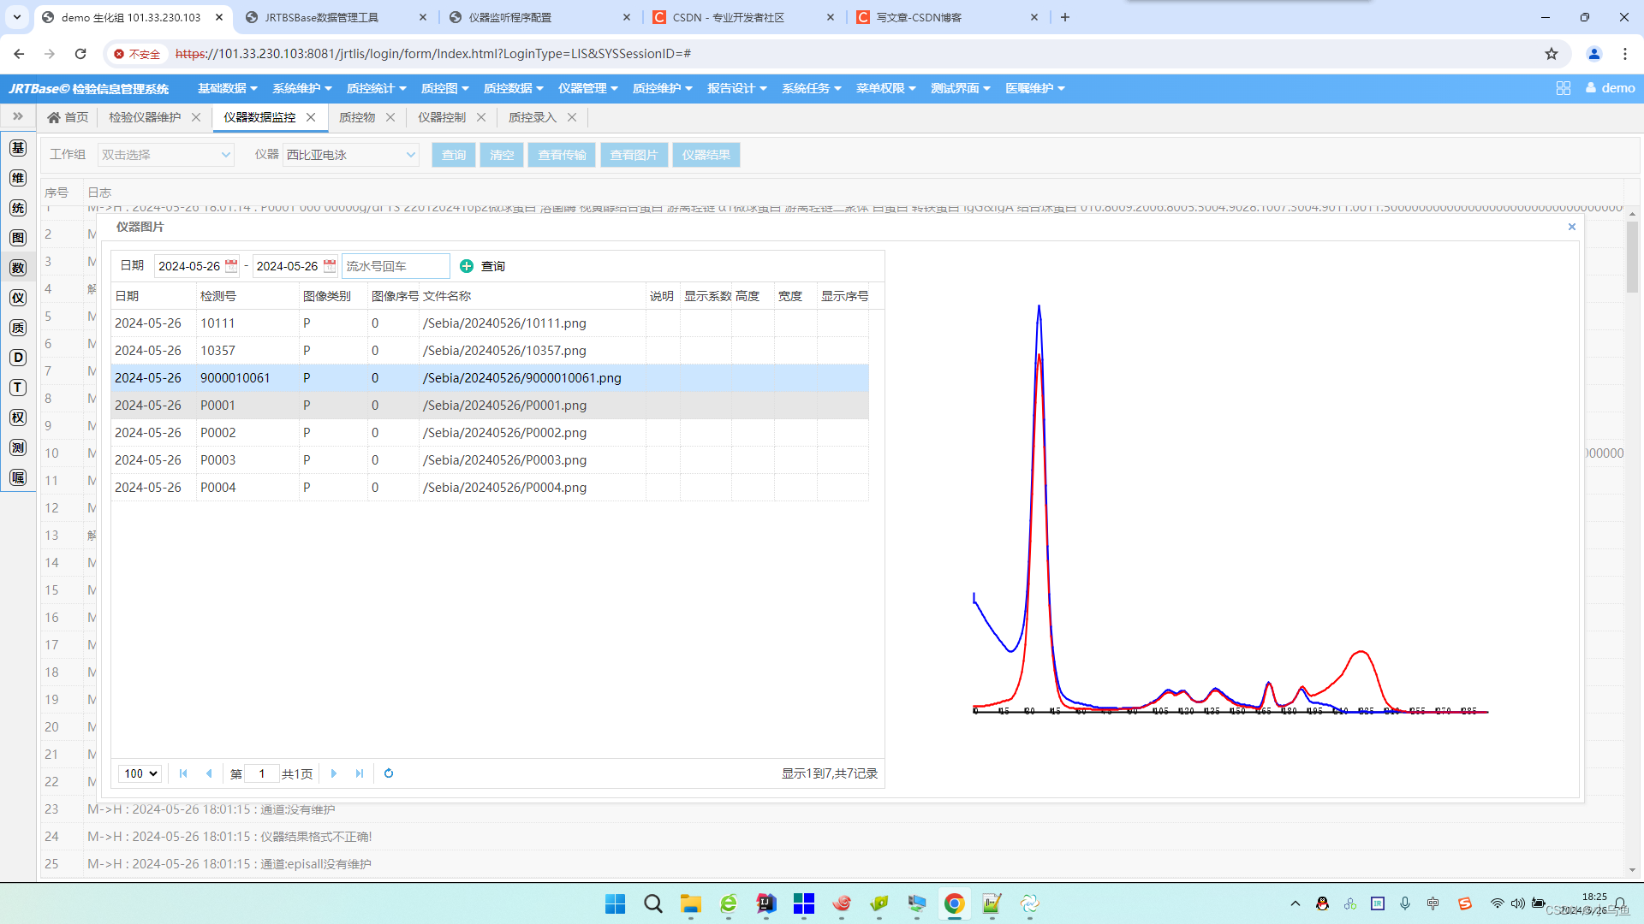Click the 嘱 sidebar icon
The width and height of the screenshot is (1644, 924).
click(18, 477)
